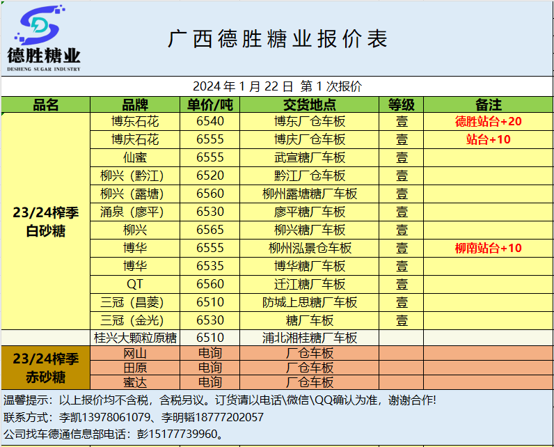The height and width of the screenshot is (447, 554).
Task: Select the 联系方式 contact information line
Action: click(x=134, y=417)
